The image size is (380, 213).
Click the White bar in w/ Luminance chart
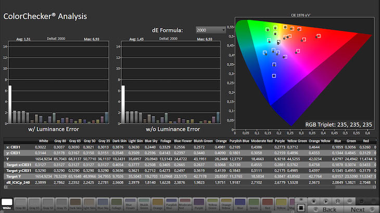(x=10, y=104)
